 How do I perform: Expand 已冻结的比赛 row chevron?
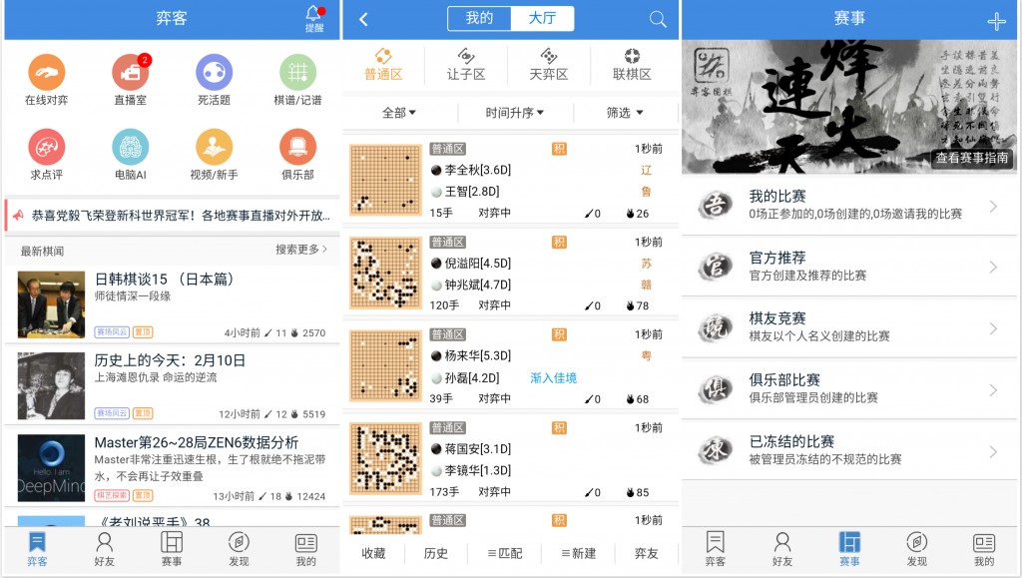pyautogui.click(x=993, y=451)
